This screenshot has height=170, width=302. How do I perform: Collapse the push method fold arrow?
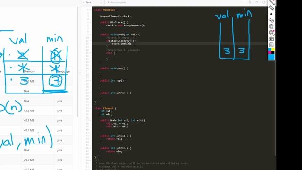point(90,34)
